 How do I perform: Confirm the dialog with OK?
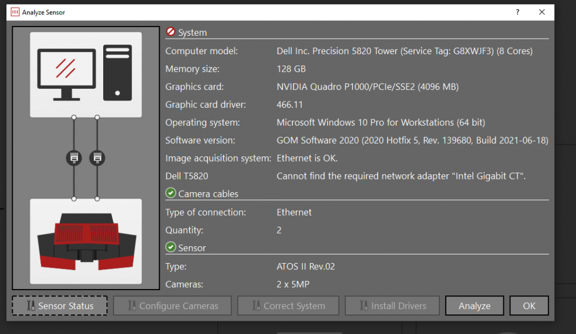tap(529, 306)
